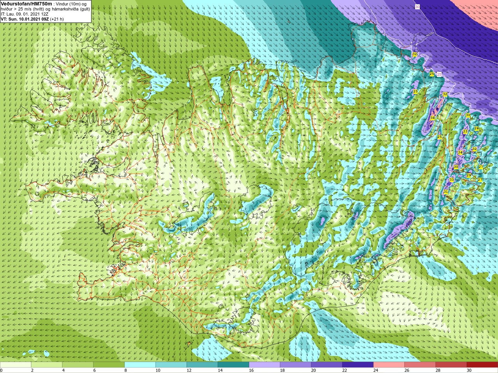498x373 pixels.
Task: Pick the 6–8 olive green legend swatch
Action: click(x=109, y=365)
